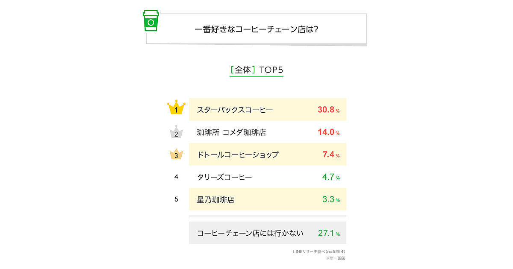Click the ドトールコーヒーショップ label
This screenshot has width=513, height=269.
pyautogui.click(x=238, y=155)
